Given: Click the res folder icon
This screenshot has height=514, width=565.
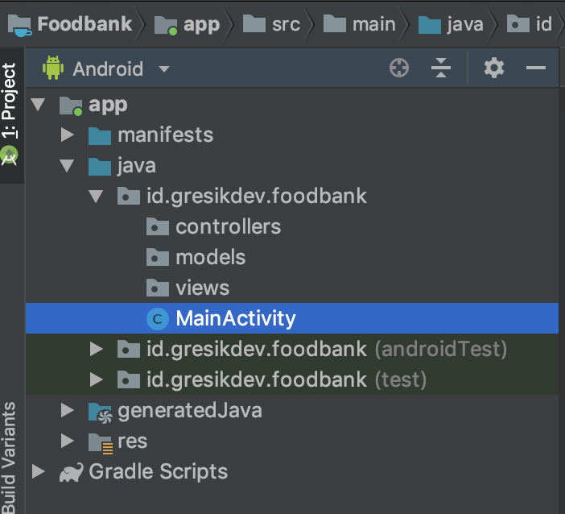Looking at the screenshot, I should coord(100,441).
